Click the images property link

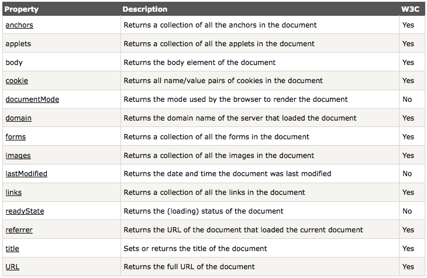18,156
